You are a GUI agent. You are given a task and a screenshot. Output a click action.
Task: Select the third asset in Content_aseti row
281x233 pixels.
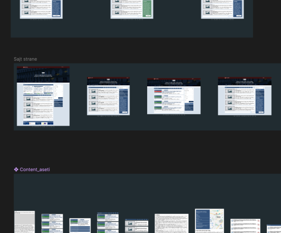[80, 225]
